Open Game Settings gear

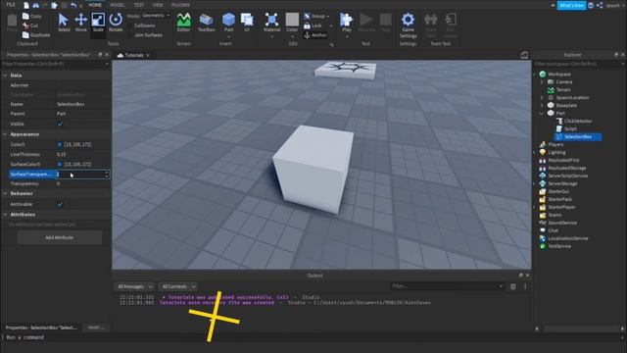408,25
